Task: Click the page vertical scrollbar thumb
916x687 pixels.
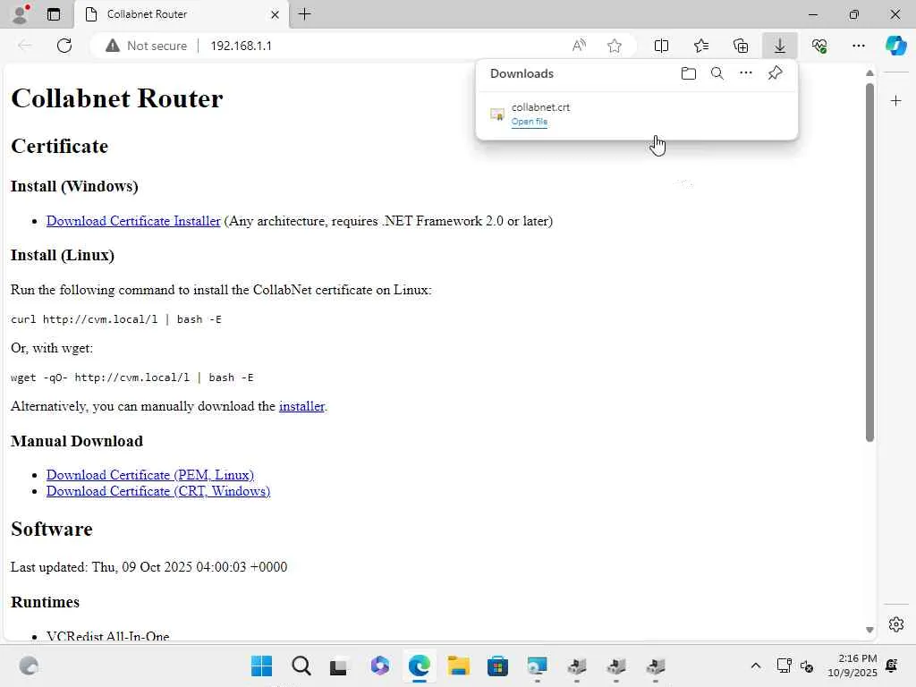Action: tap(869, 262)
